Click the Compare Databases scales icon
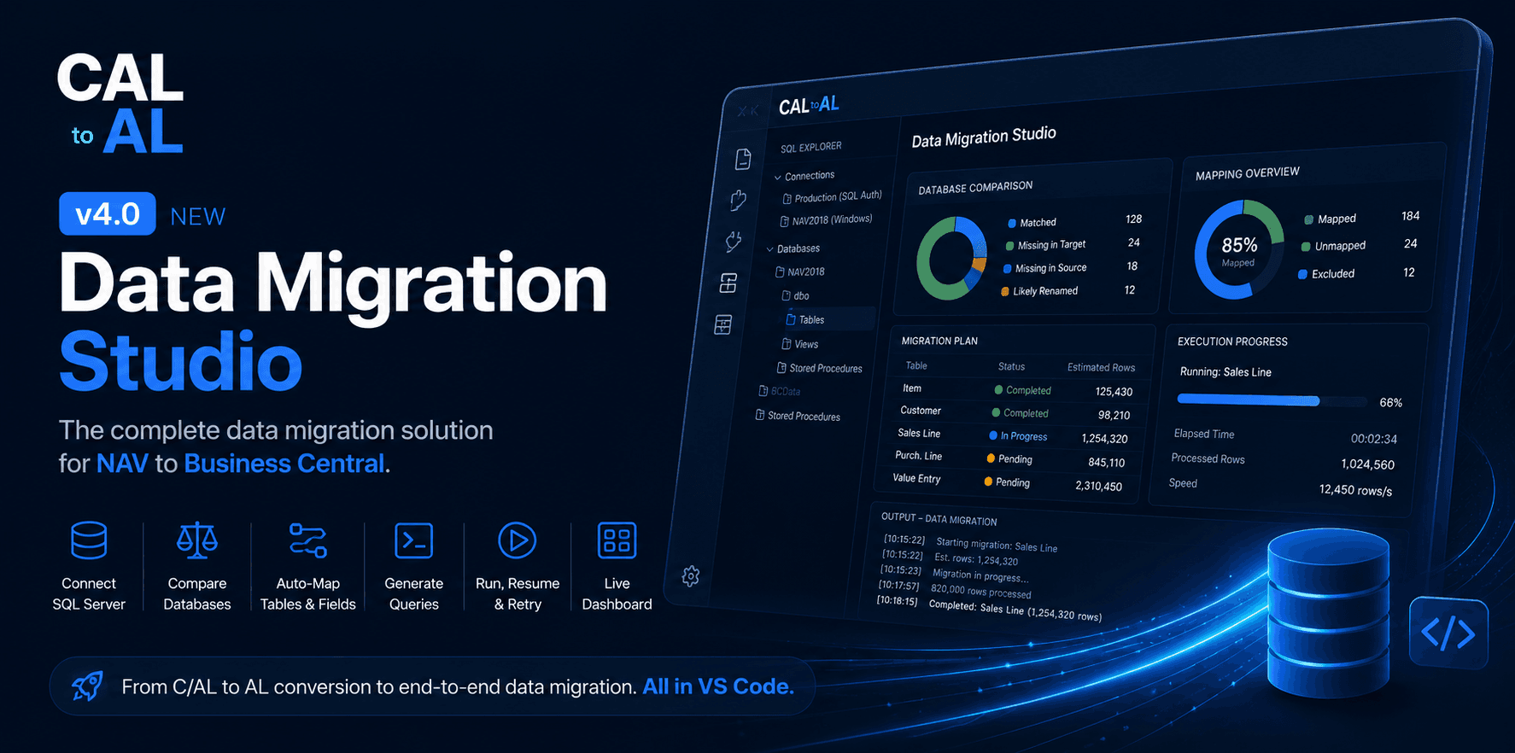Image resolution: width=1515 pixels, height=753 pixels. (197, 540)
